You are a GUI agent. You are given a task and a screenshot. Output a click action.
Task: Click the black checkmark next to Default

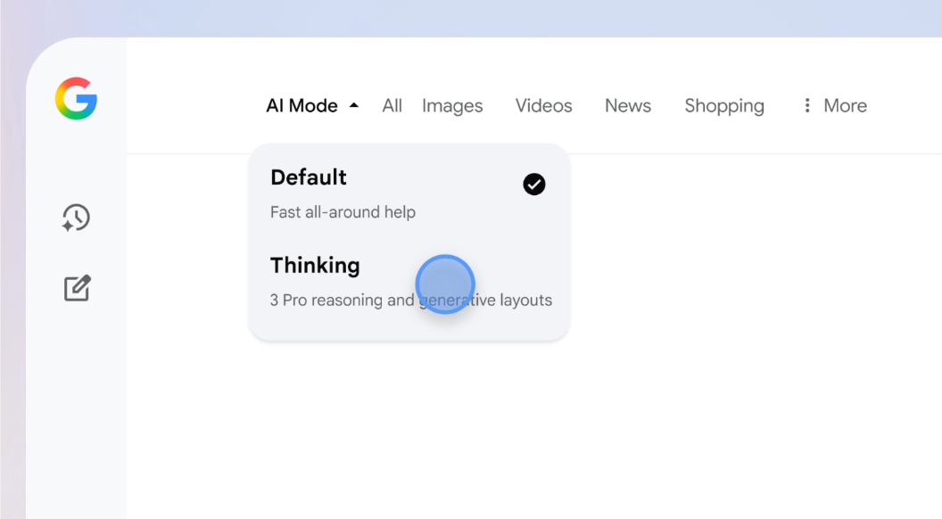[x=533, y=185]
